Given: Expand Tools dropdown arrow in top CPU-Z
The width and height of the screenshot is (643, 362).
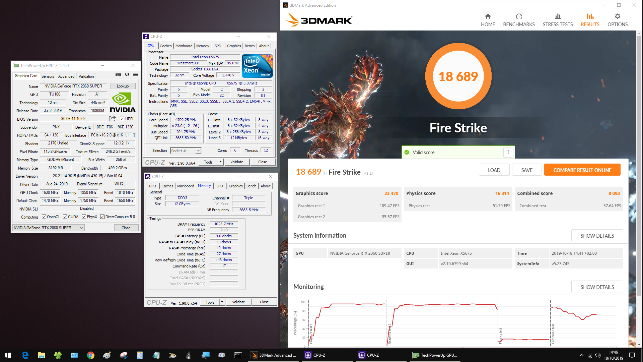Looking at the screenshot, I should 220,162.
